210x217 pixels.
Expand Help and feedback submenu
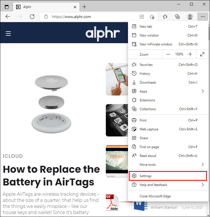pos(168,185)
